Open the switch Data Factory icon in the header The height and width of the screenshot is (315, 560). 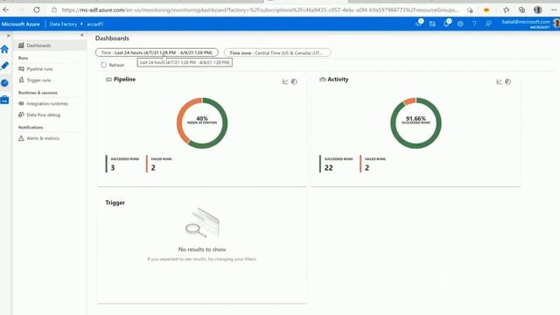[x=432, y=24]
